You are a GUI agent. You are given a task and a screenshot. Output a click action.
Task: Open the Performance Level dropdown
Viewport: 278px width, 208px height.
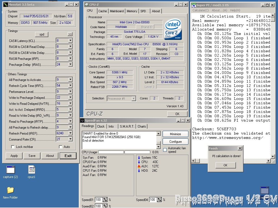pos(70,92)
